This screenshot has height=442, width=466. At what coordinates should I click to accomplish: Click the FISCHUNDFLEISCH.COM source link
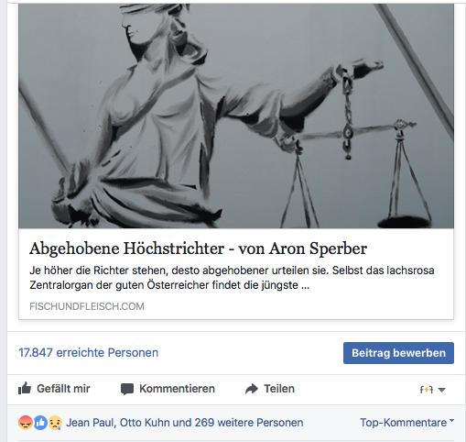point(87,306)
